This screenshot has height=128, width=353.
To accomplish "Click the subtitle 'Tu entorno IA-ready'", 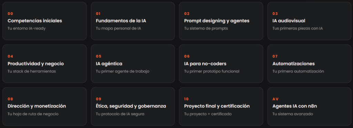I will click(x=27, y=28).
